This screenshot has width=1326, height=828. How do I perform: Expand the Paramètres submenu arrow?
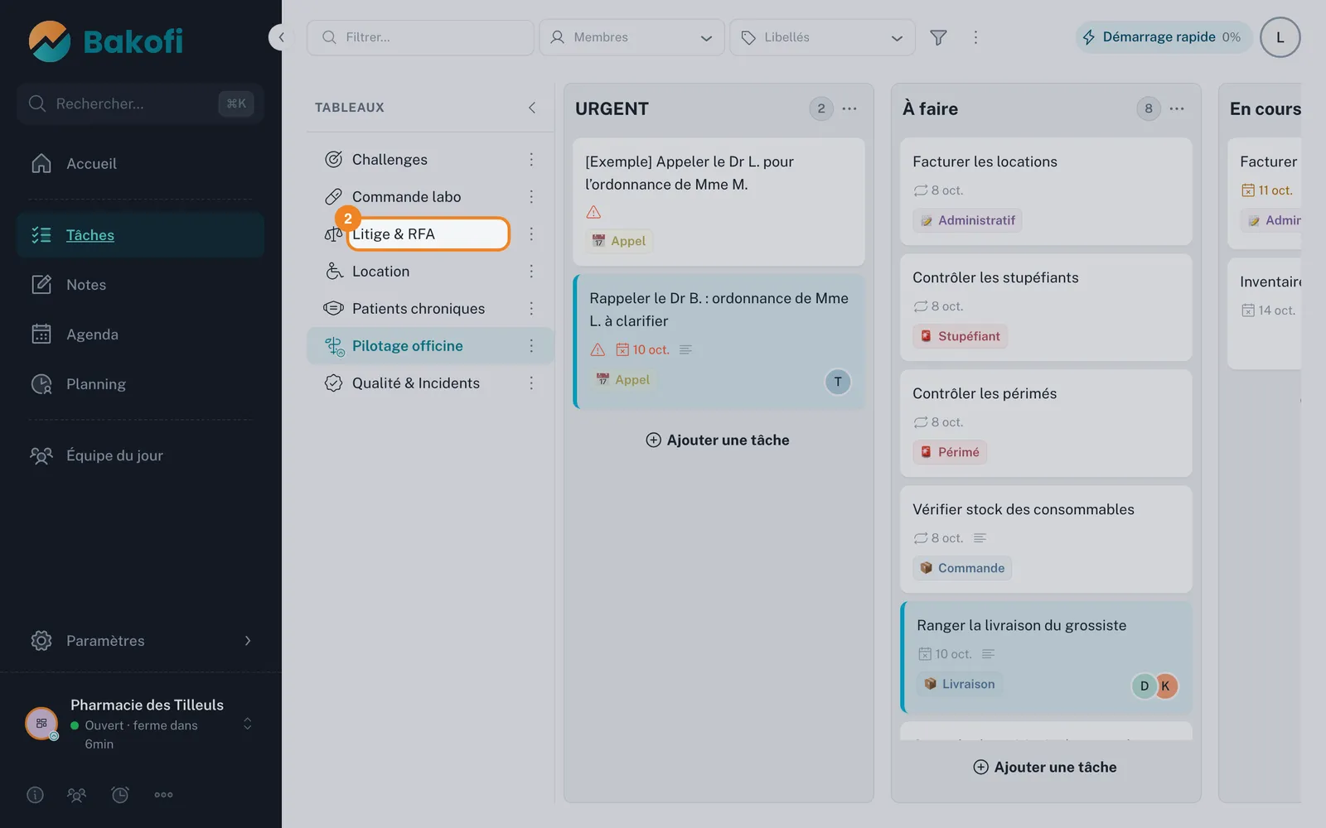(247, 641)
